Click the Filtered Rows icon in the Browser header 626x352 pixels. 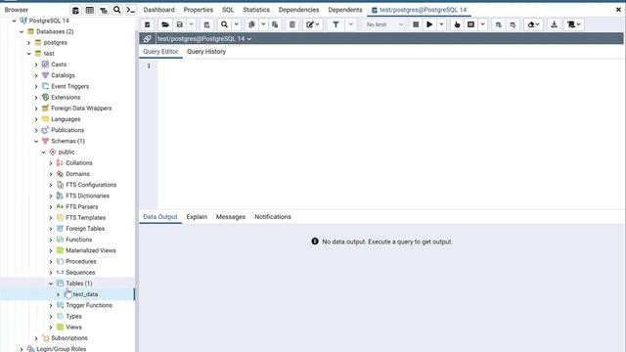tap(104, 10)
